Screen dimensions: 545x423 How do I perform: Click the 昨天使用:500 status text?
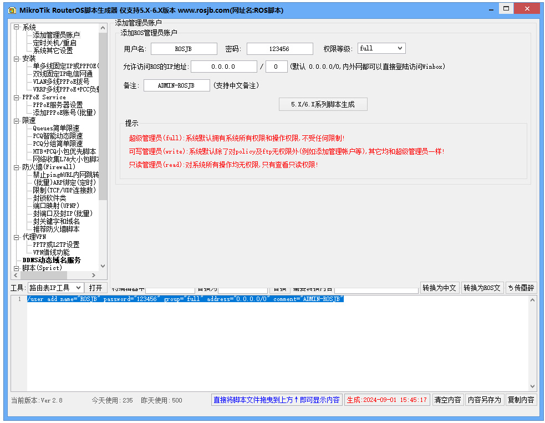162,400
